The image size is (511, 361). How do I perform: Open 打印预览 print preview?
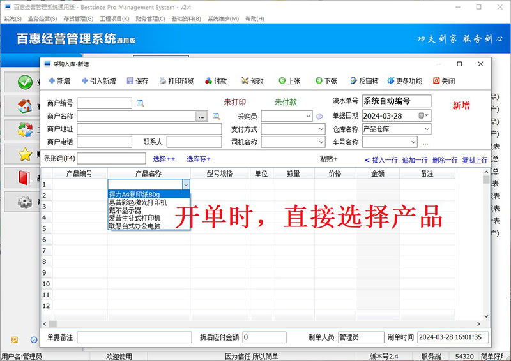[177, 81]
